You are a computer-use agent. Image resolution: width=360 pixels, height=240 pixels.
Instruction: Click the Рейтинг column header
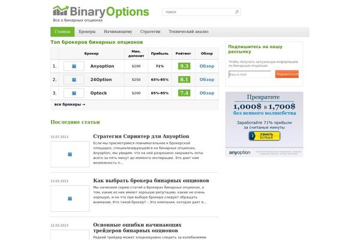pos(183,53)
